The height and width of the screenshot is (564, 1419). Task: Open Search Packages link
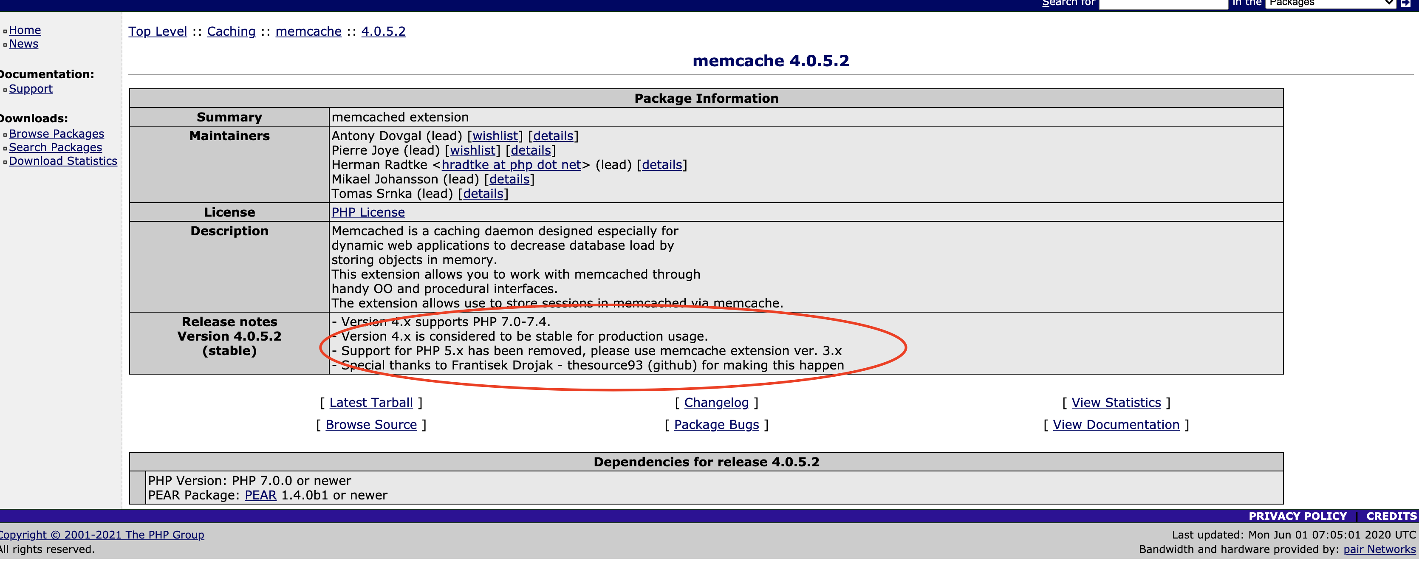55,148
